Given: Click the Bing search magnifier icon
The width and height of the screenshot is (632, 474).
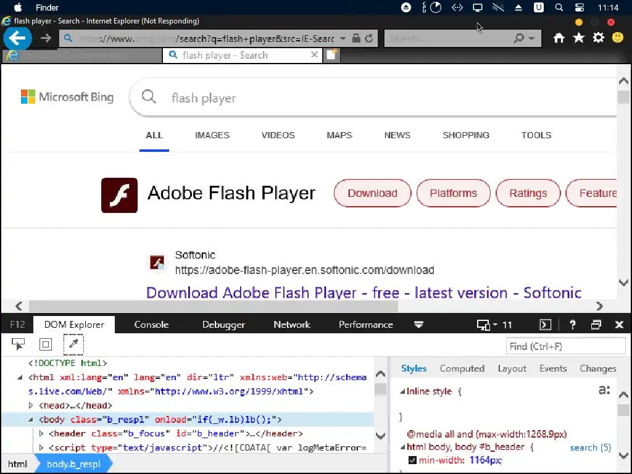Looking at the screenshot, I should coord(149,97).
